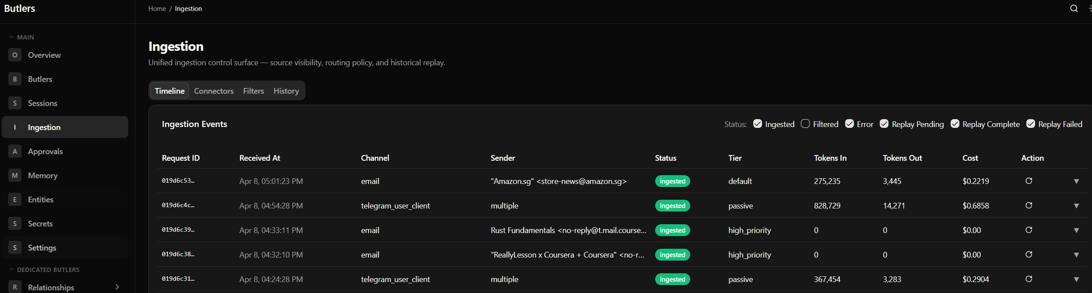Open Overview in the sidebar

click(x=65, y=55)
